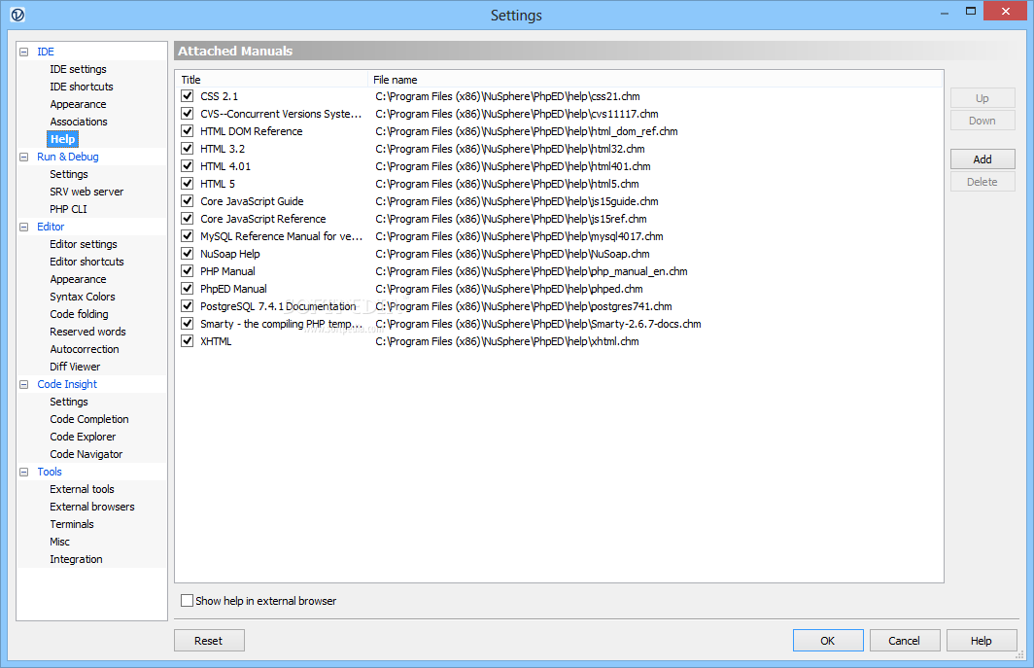Screen dimensions: 1034x668
Task: Uncheck the CSS 2.1 manual checkbox
Action: (x=188, y=95)
